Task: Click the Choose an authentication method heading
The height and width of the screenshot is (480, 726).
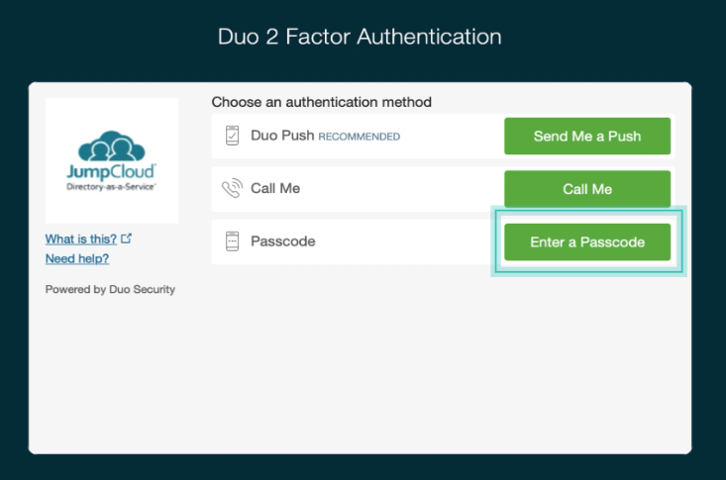Action: tap(322, 102)
